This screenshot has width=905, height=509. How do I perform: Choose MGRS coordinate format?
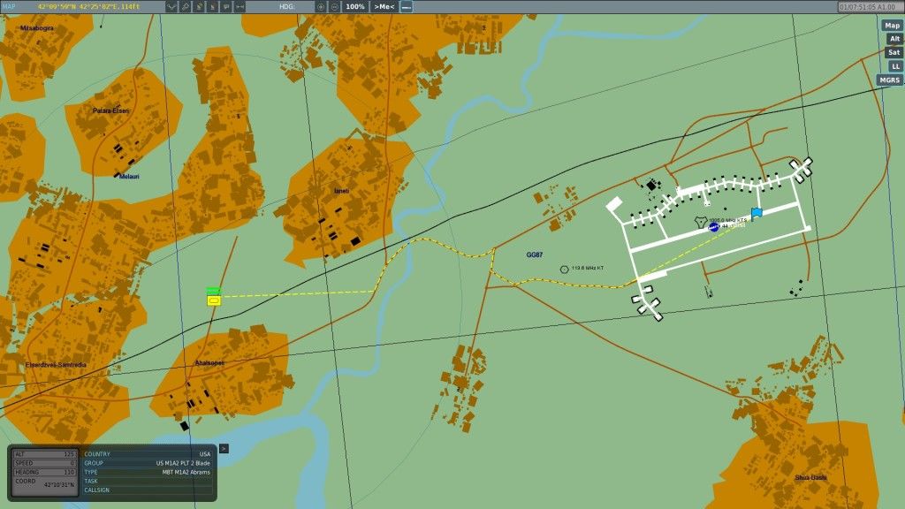[888, 80]
